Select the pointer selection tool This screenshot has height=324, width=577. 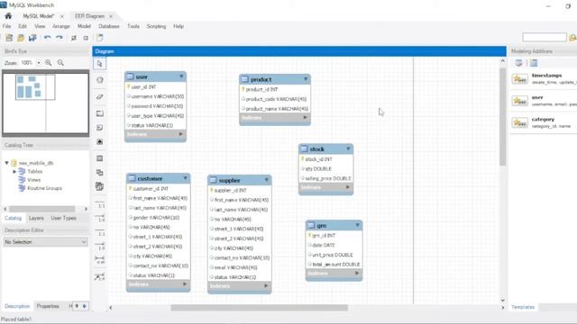[x=99, y=64]
